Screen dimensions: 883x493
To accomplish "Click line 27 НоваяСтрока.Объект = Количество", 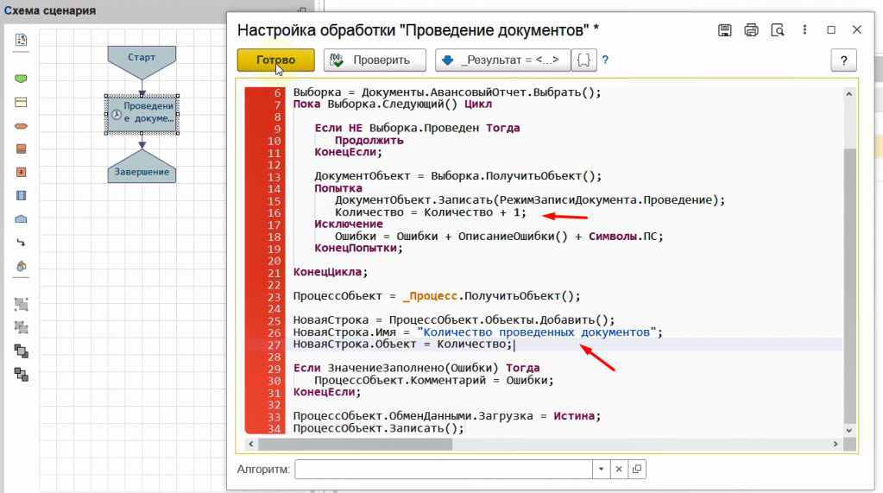I will click(402, 344).
